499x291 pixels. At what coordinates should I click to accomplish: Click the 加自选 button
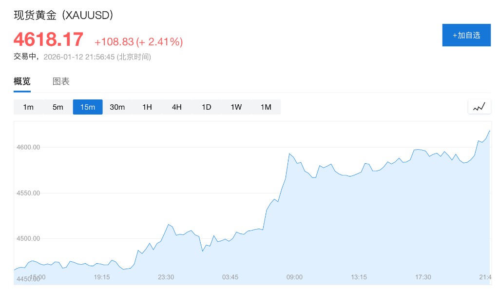[466, 35]
